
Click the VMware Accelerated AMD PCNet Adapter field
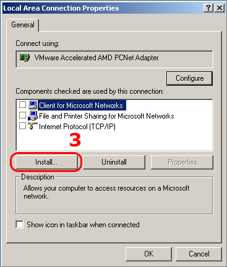[114, 59]
